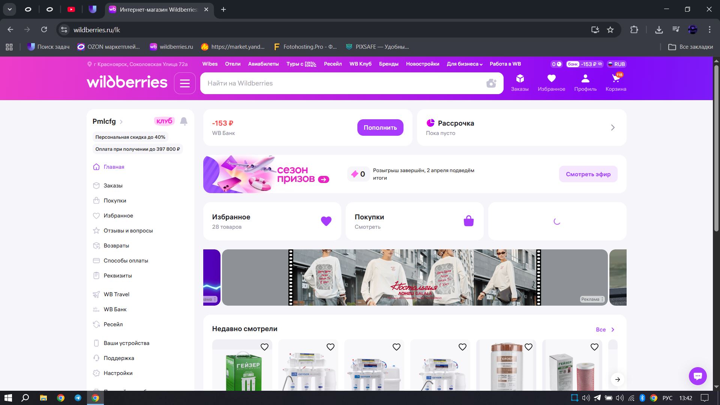Open the RUB currency selector
Image resolution: width=720 pixels, height=405 pixels.
click(616, 64)
